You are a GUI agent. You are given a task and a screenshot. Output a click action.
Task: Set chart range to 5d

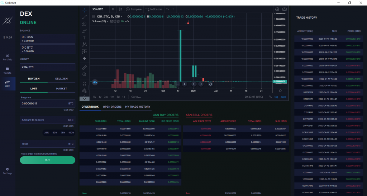118,97
